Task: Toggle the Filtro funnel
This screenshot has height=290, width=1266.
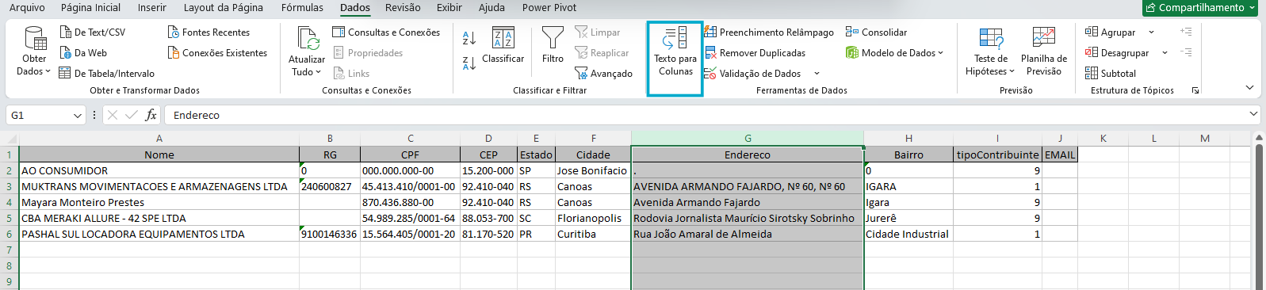Action: coord(553,45)
